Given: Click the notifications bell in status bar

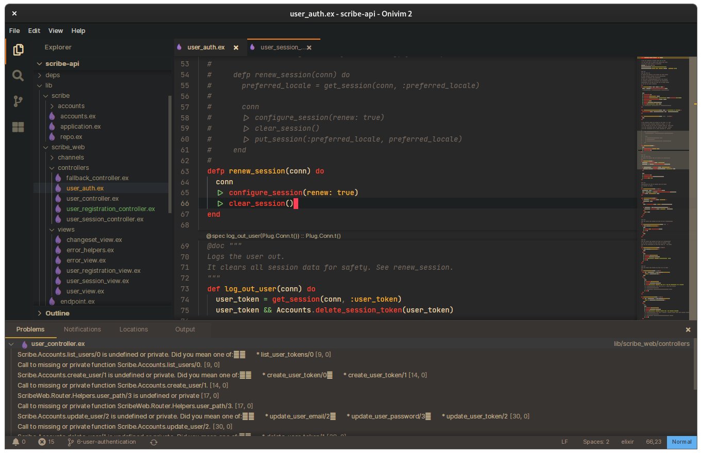Looking at the screenshot, I should (x=15, y=442).
